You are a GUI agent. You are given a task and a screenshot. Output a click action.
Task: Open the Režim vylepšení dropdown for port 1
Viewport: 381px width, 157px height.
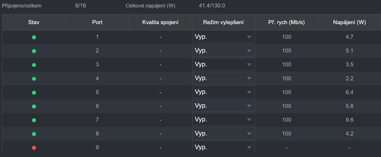pos(223,37)
